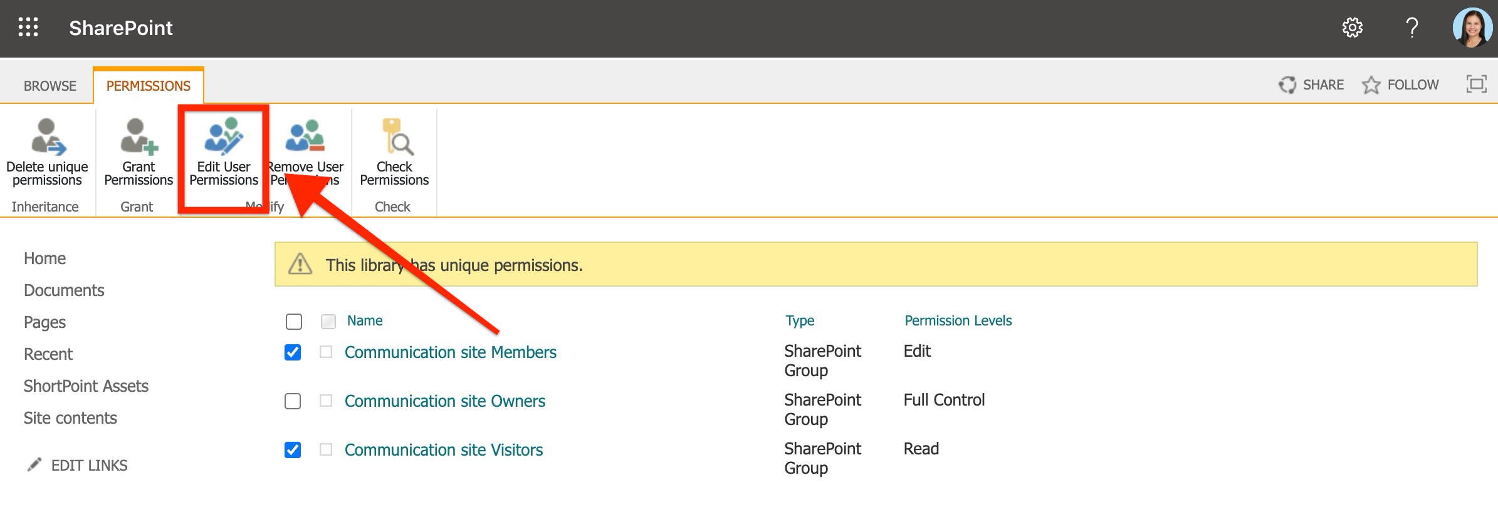Click the SHARE label text
The image size is (1498, 532).
tap(1324, 84)
